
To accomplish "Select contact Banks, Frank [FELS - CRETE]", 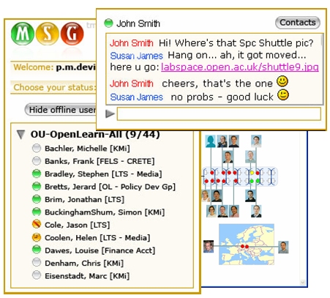I will [x=100, y=161].
